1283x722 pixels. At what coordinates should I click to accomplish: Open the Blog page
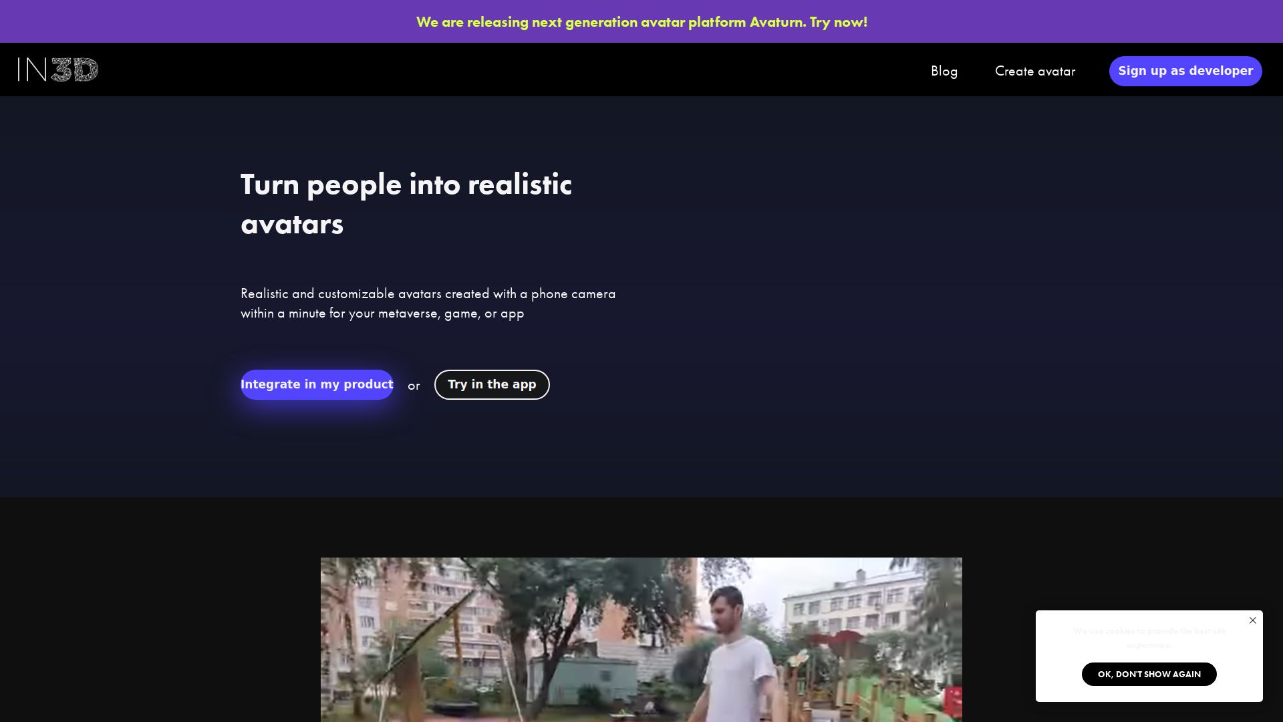(x=944, y=71)
